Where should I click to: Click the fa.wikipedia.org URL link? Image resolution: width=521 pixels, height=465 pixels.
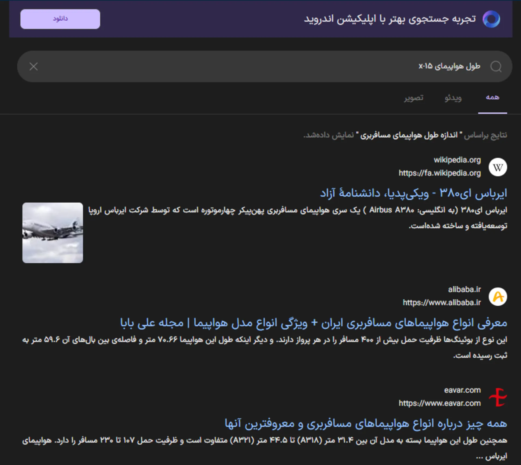click(440, 173)
